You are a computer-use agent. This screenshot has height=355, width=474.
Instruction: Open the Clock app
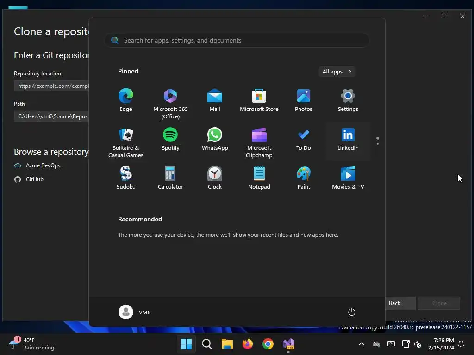[215, 178]
